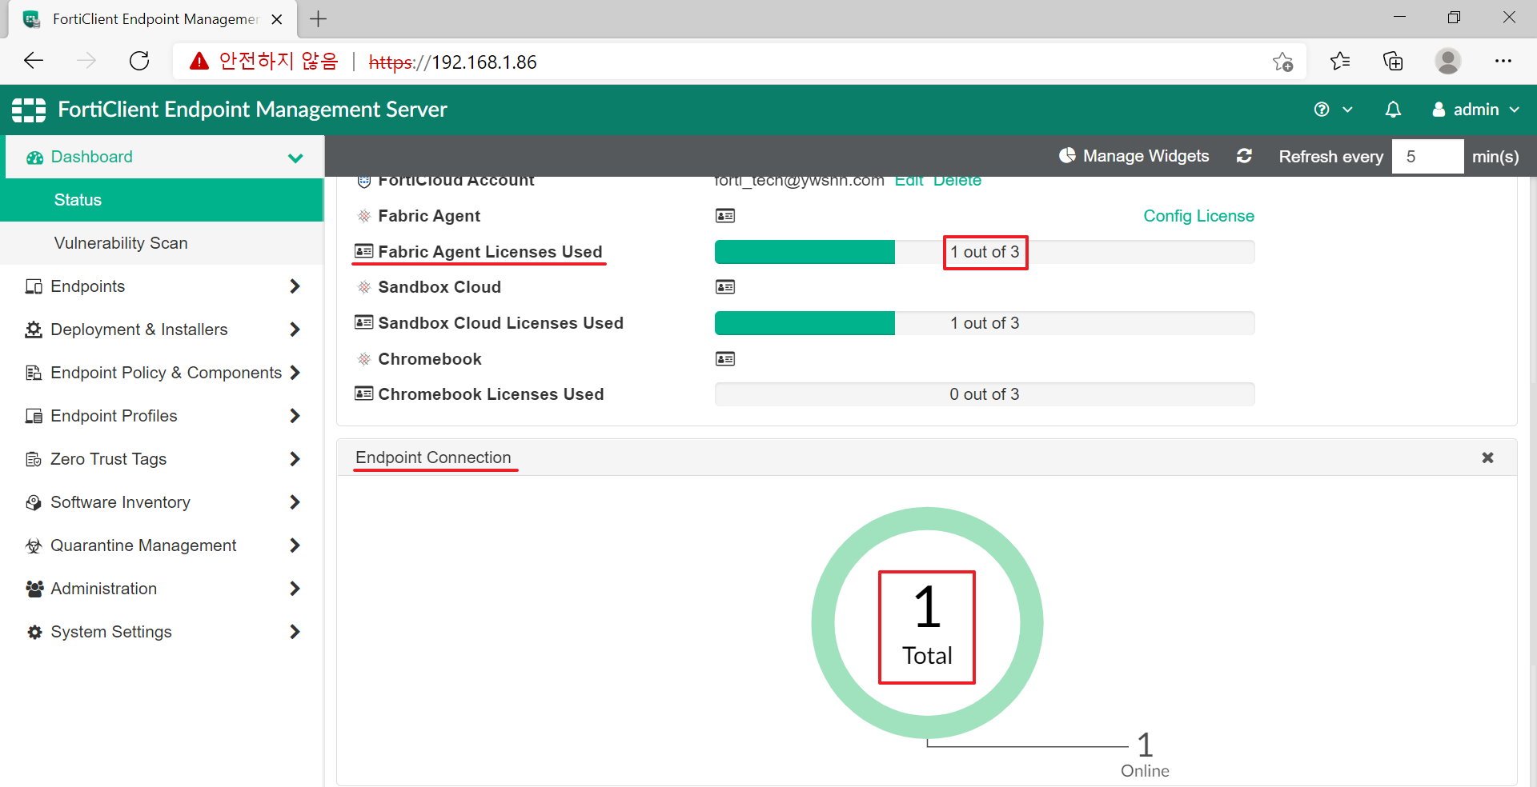Click the Sandbox Cloud Licenses Used label

pos(500,323)
